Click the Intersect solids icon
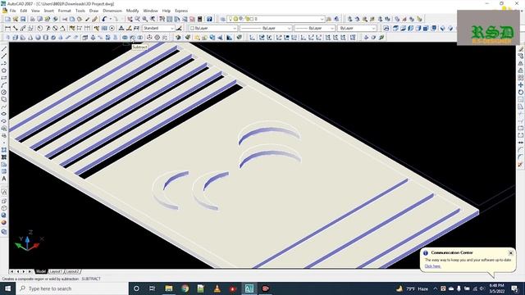The width and height of the screenshot is (525, 295). coord(140,38)
